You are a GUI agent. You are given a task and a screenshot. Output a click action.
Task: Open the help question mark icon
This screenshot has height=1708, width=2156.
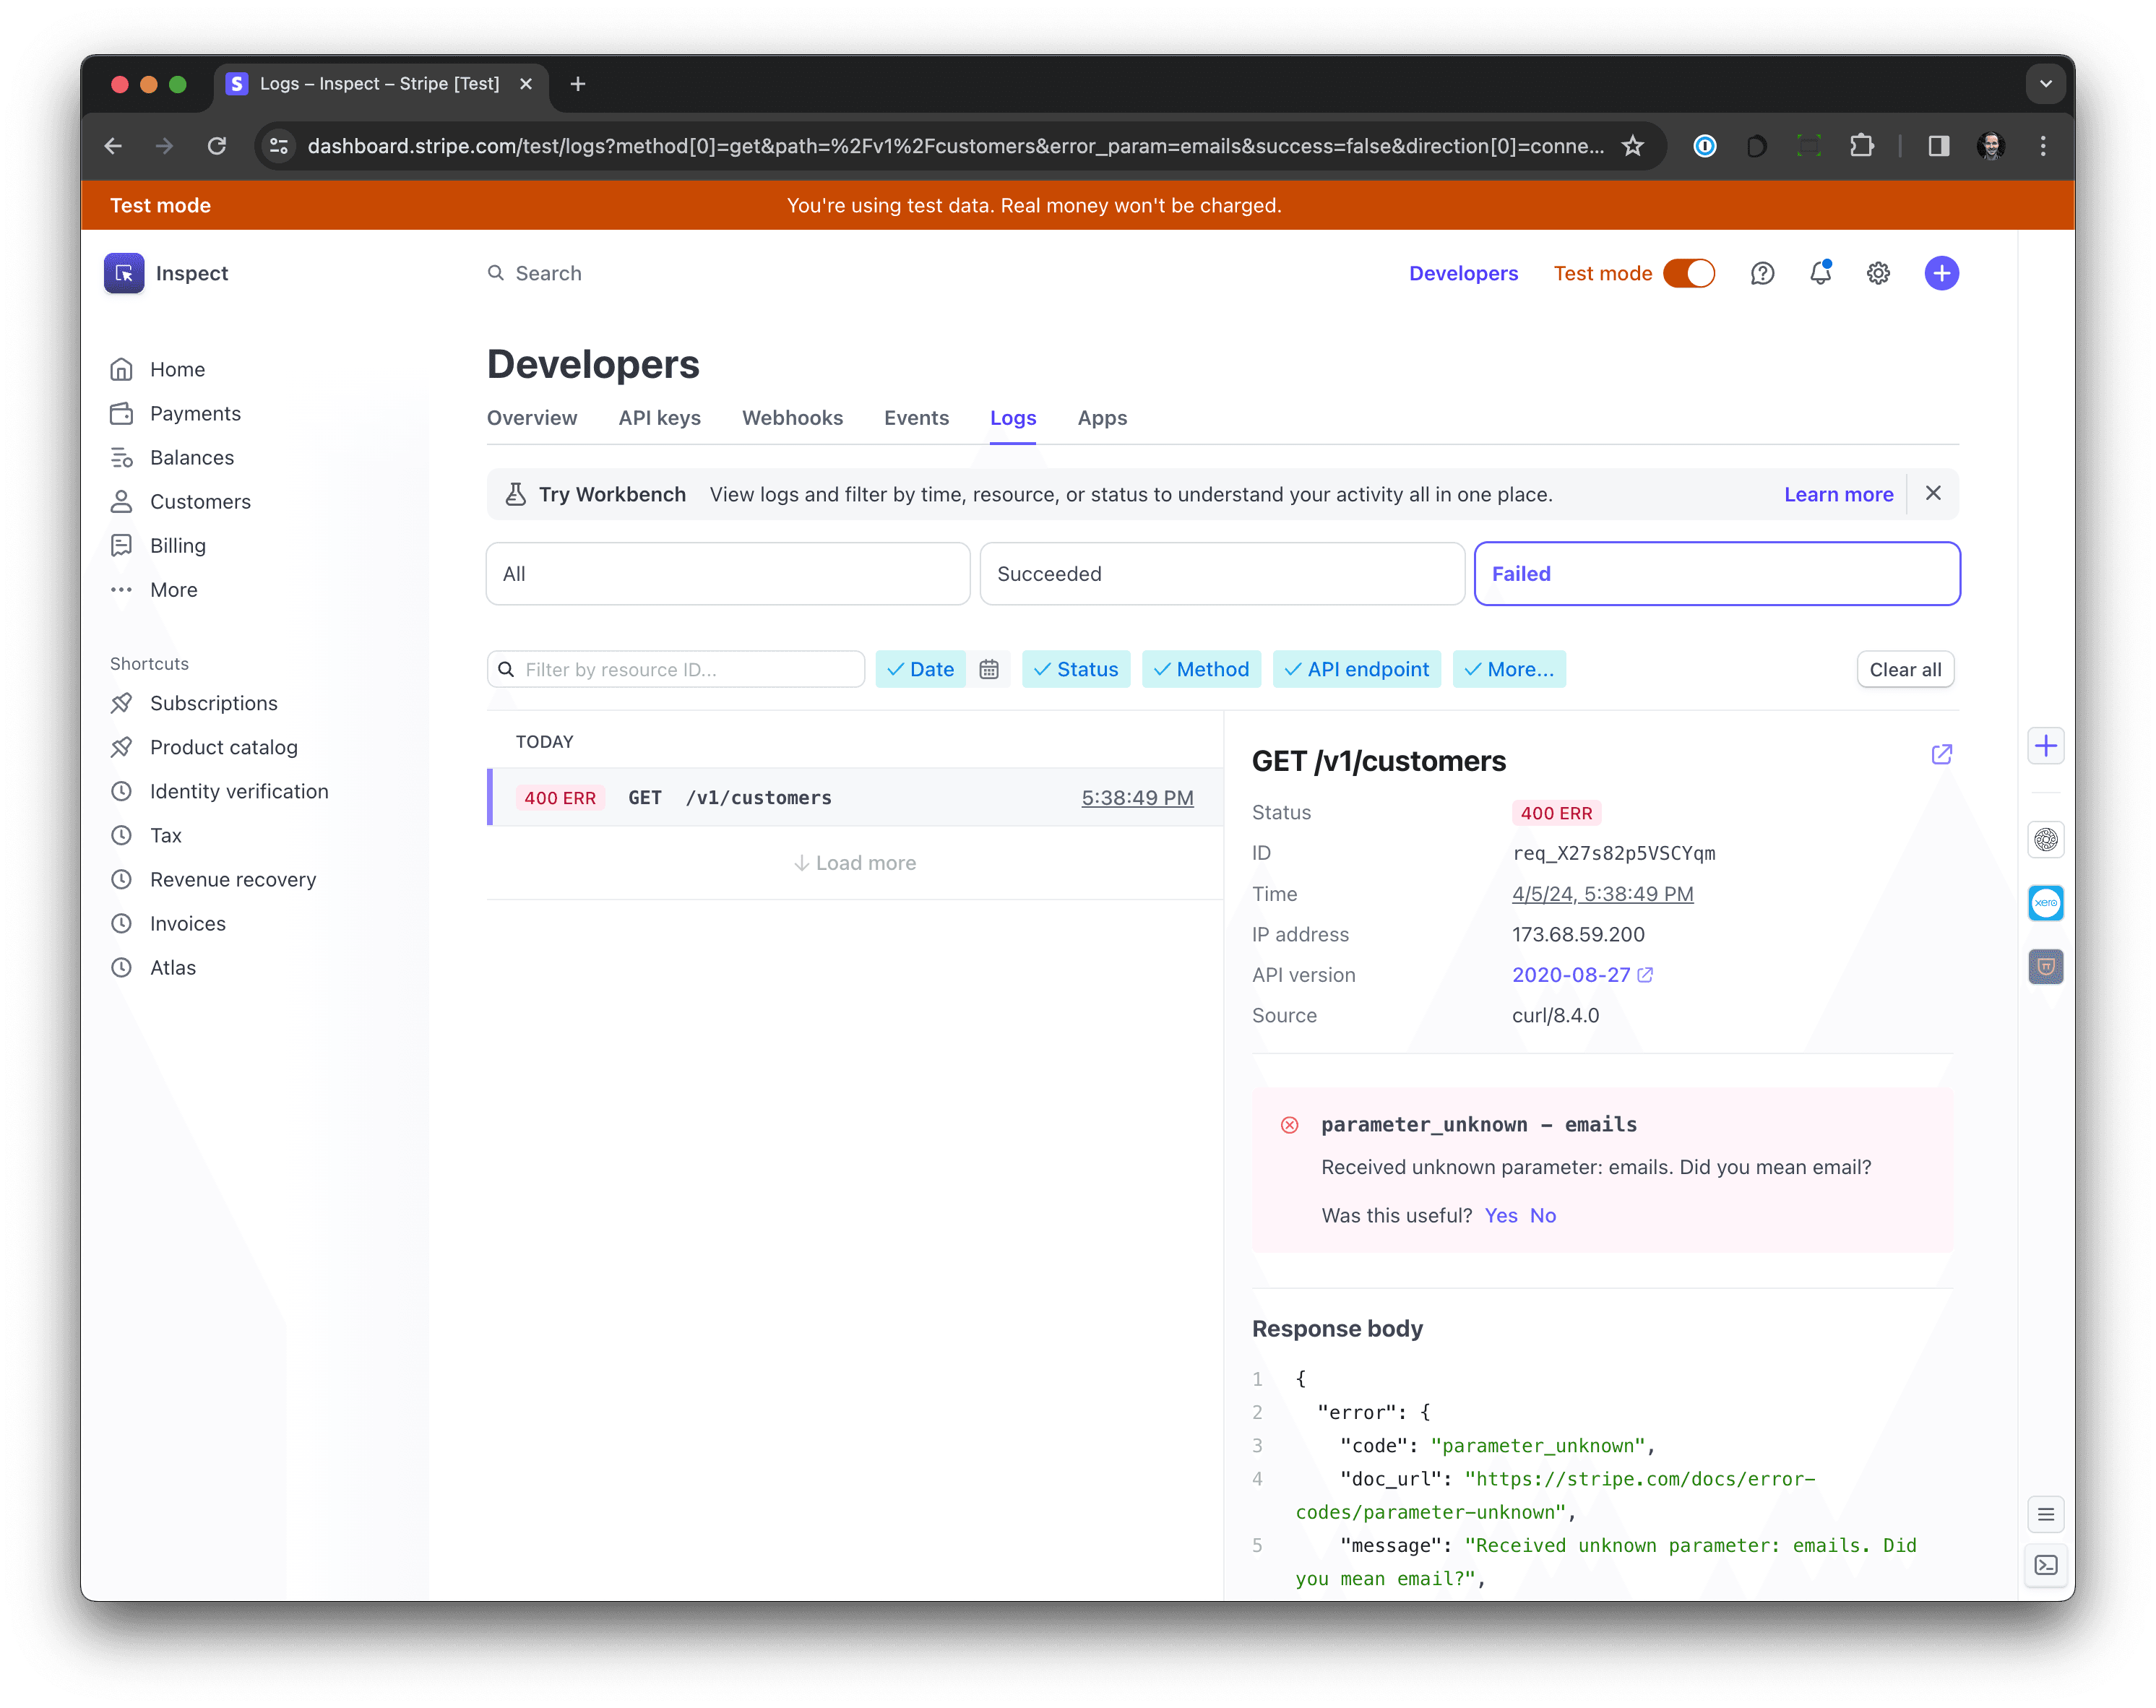1762,273
